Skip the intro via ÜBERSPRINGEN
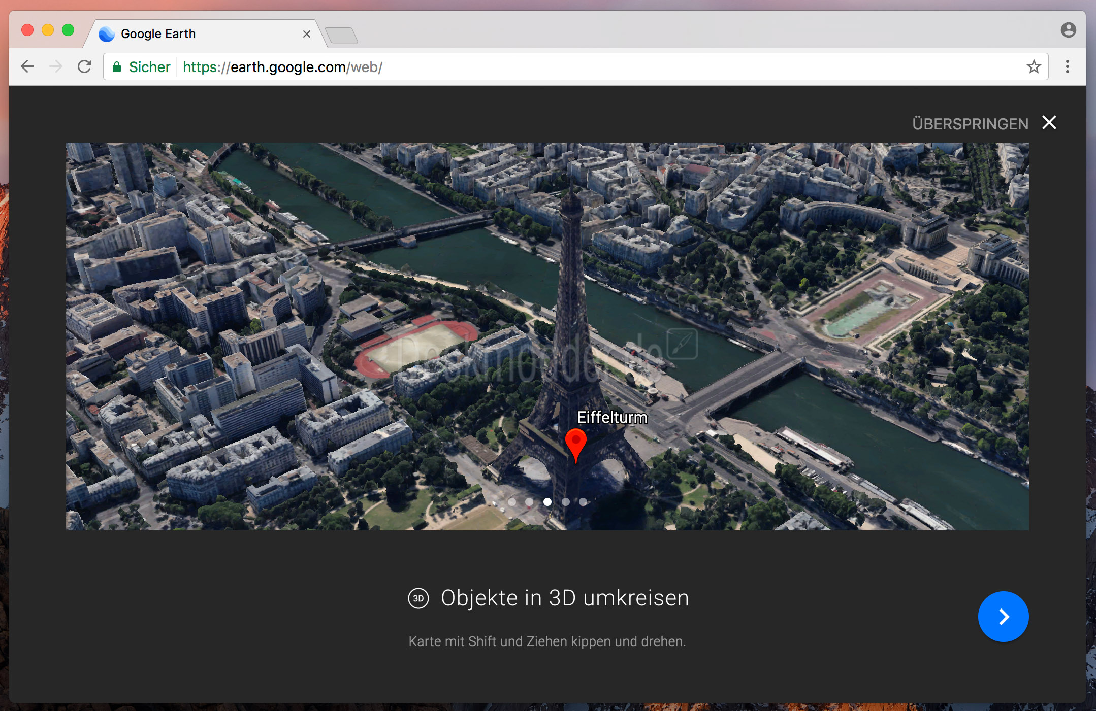This screenshot has height=711, width=1096. [970, 124]
